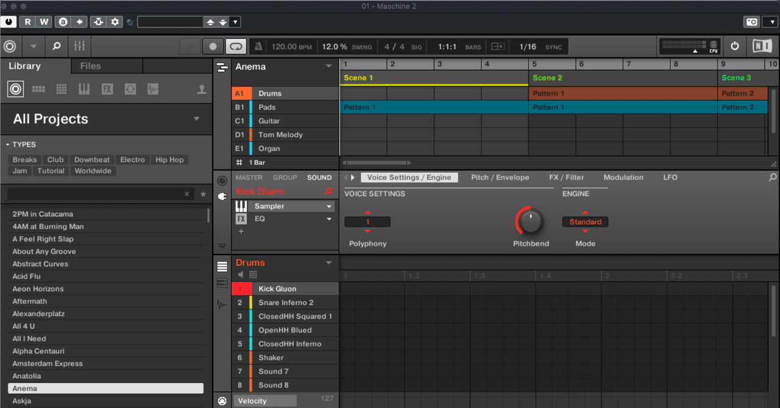
Task: Click the Hip Hop type tag
Action: (169, 160)
